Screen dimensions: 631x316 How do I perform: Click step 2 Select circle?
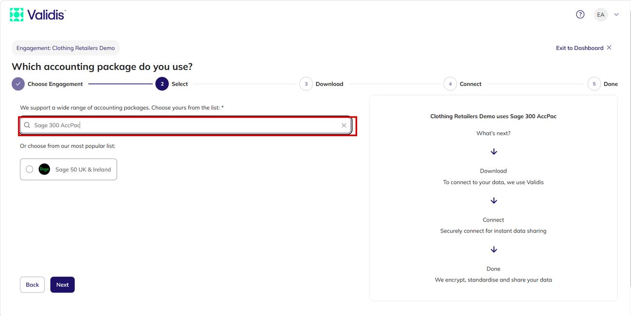[x=162, y=84]
